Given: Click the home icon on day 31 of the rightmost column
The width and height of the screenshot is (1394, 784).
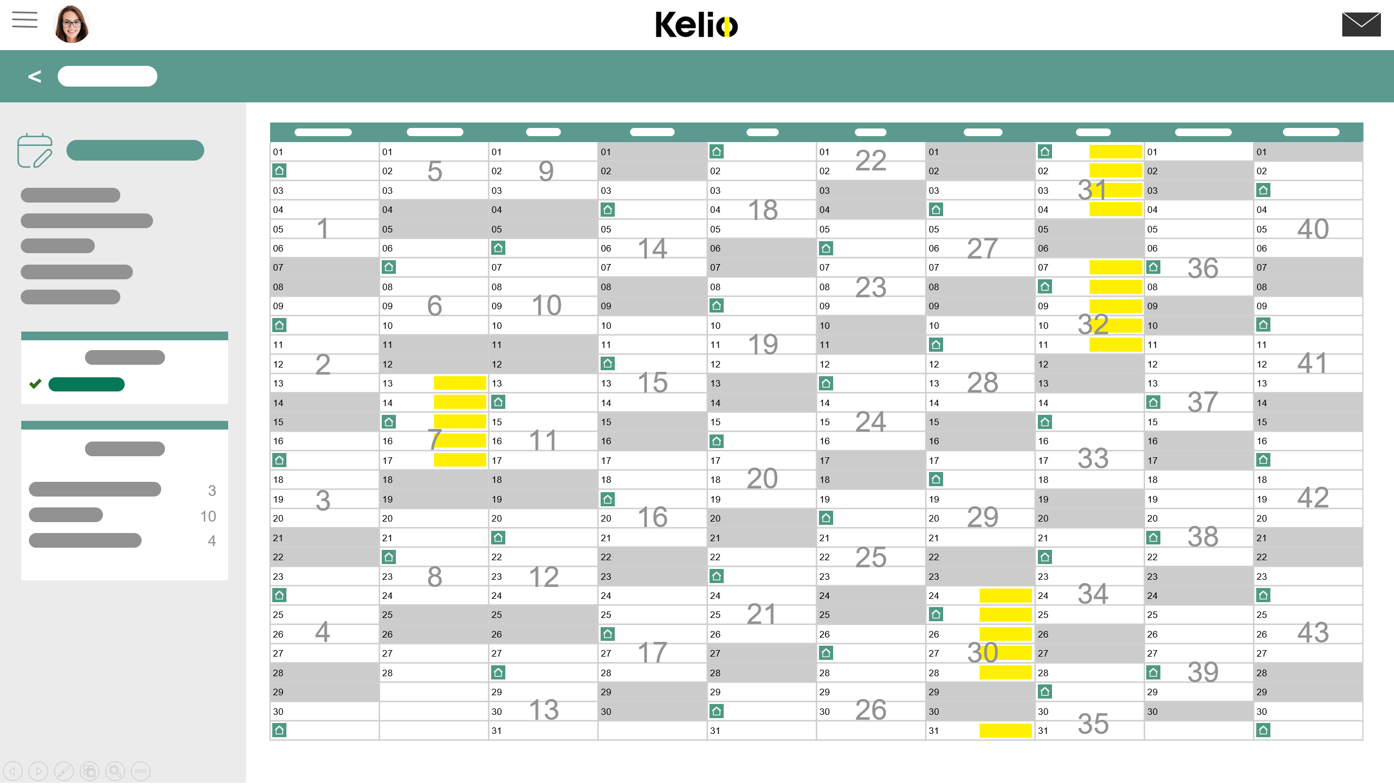Looking at the screenshot, I should (x=1263, y=731).
